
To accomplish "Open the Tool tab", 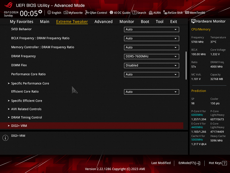I will click(x=160, y=22).
